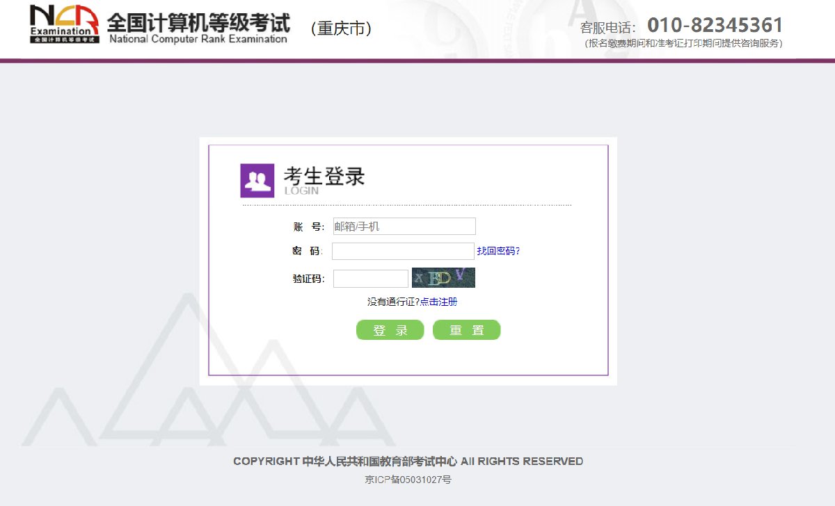Click the 京ICP备05031027号 footer text
835x506 pixels.
[408, 480]
